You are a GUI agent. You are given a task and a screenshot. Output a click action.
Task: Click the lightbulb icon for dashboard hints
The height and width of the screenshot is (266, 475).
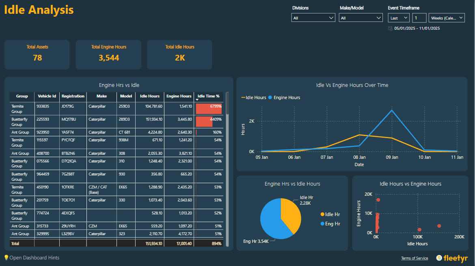(6, 257)
